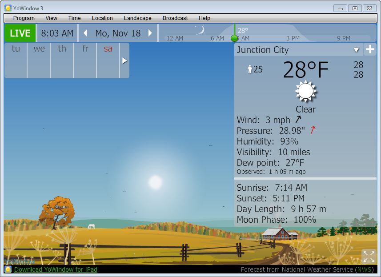
Task: Click the YoWindow icon in bottom bar
Action: (x=8, y=269)
